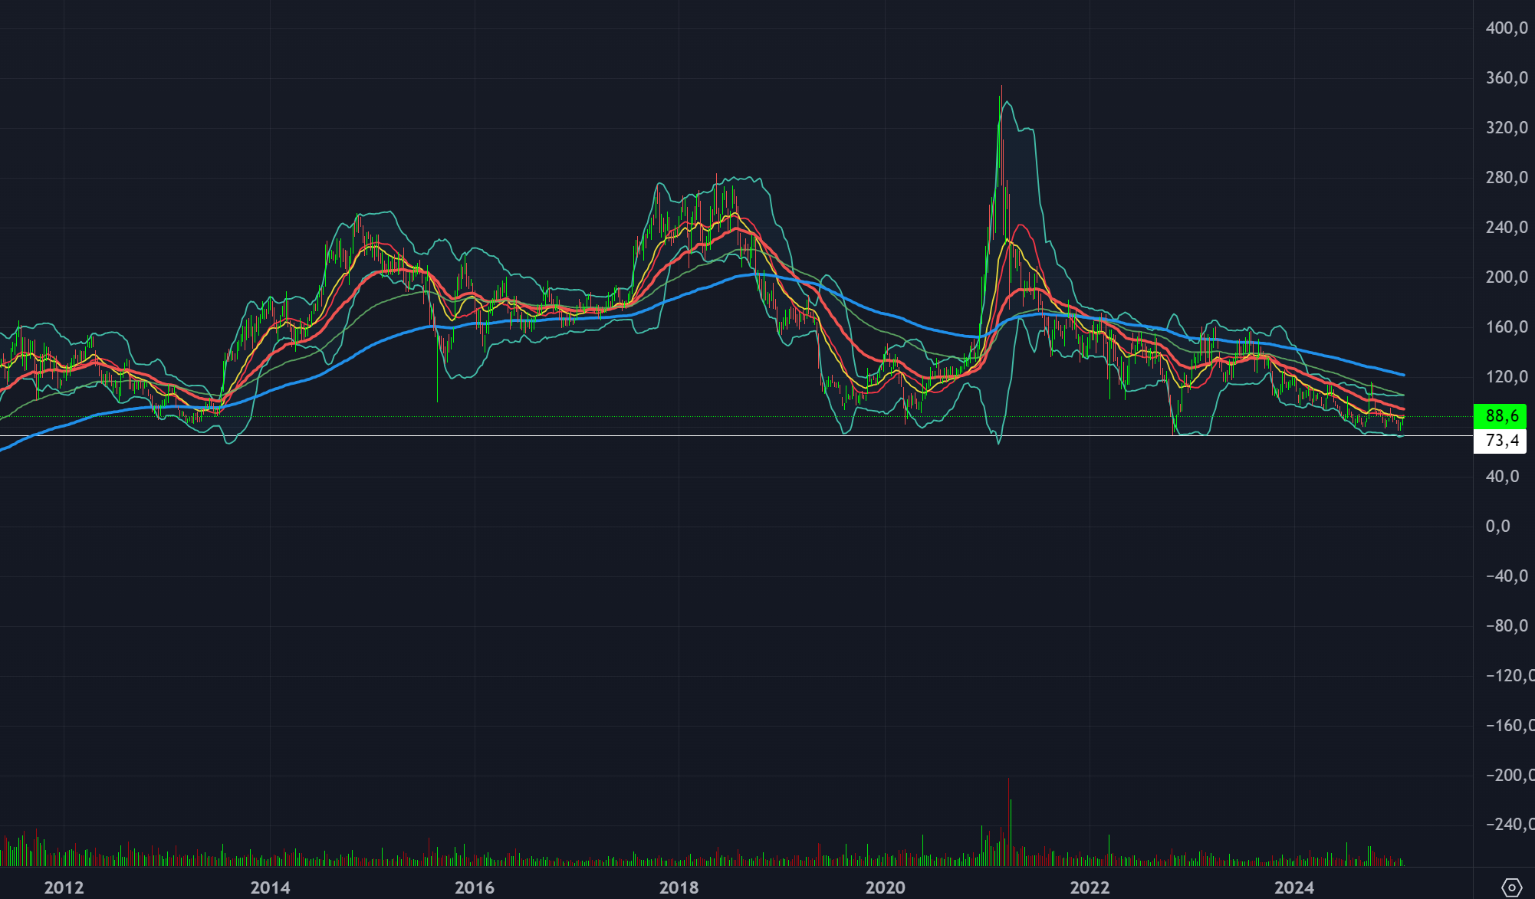1535x899 pixels.
Task: Click the 2014 label on time axis
Action: point(270,888)
